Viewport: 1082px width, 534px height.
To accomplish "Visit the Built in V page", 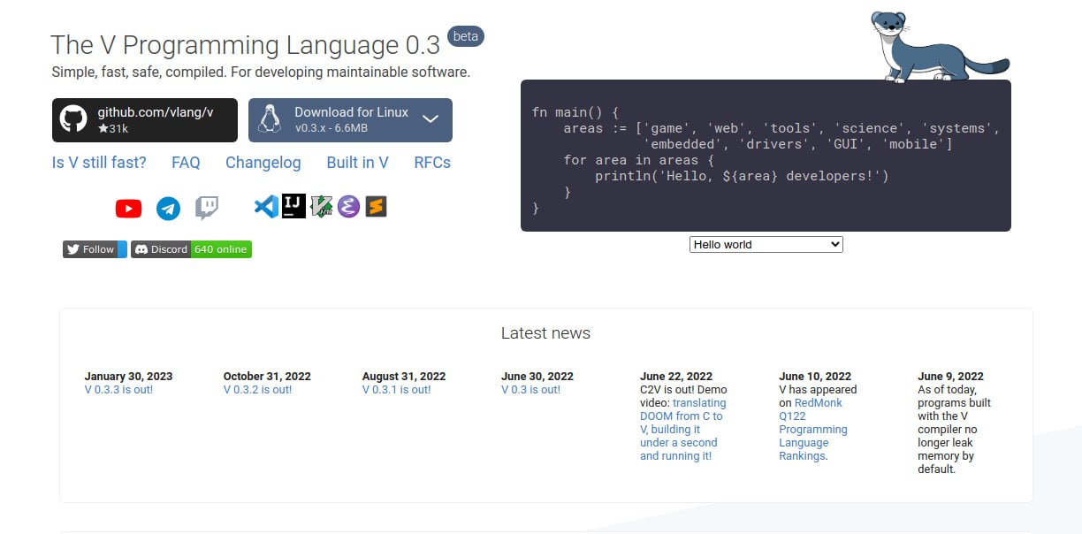I will pyautogui.click(x=357, y=163).
